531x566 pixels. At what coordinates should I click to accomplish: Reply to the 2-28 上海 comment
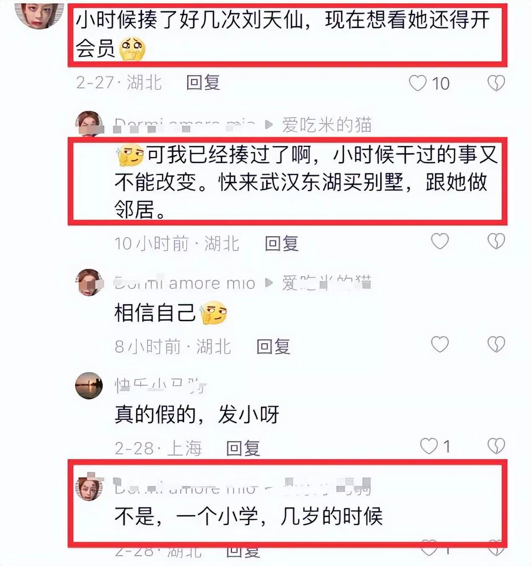243,448
